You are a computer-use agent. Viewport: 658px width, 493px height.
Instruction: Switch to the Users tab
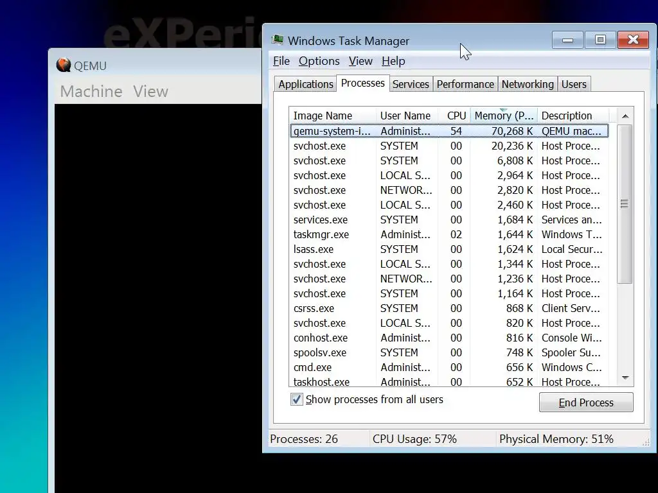574,84
